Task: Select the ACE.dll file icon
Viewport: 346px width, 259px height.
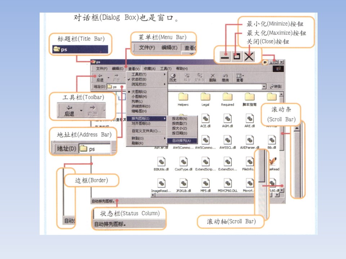Action: point(205,118)
